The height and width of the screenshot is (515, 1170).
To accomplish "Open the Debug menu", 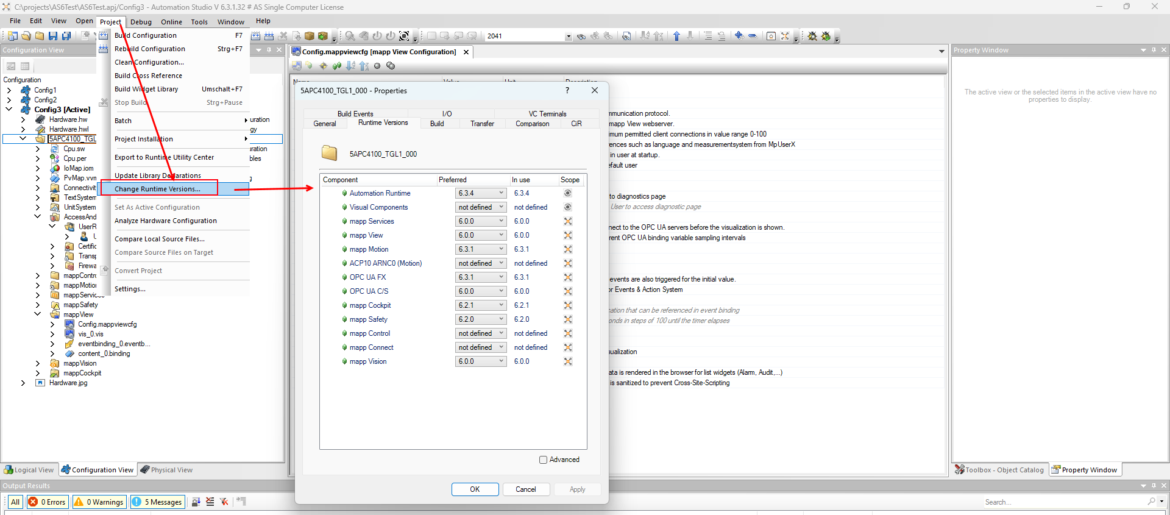I will (141, 22).
